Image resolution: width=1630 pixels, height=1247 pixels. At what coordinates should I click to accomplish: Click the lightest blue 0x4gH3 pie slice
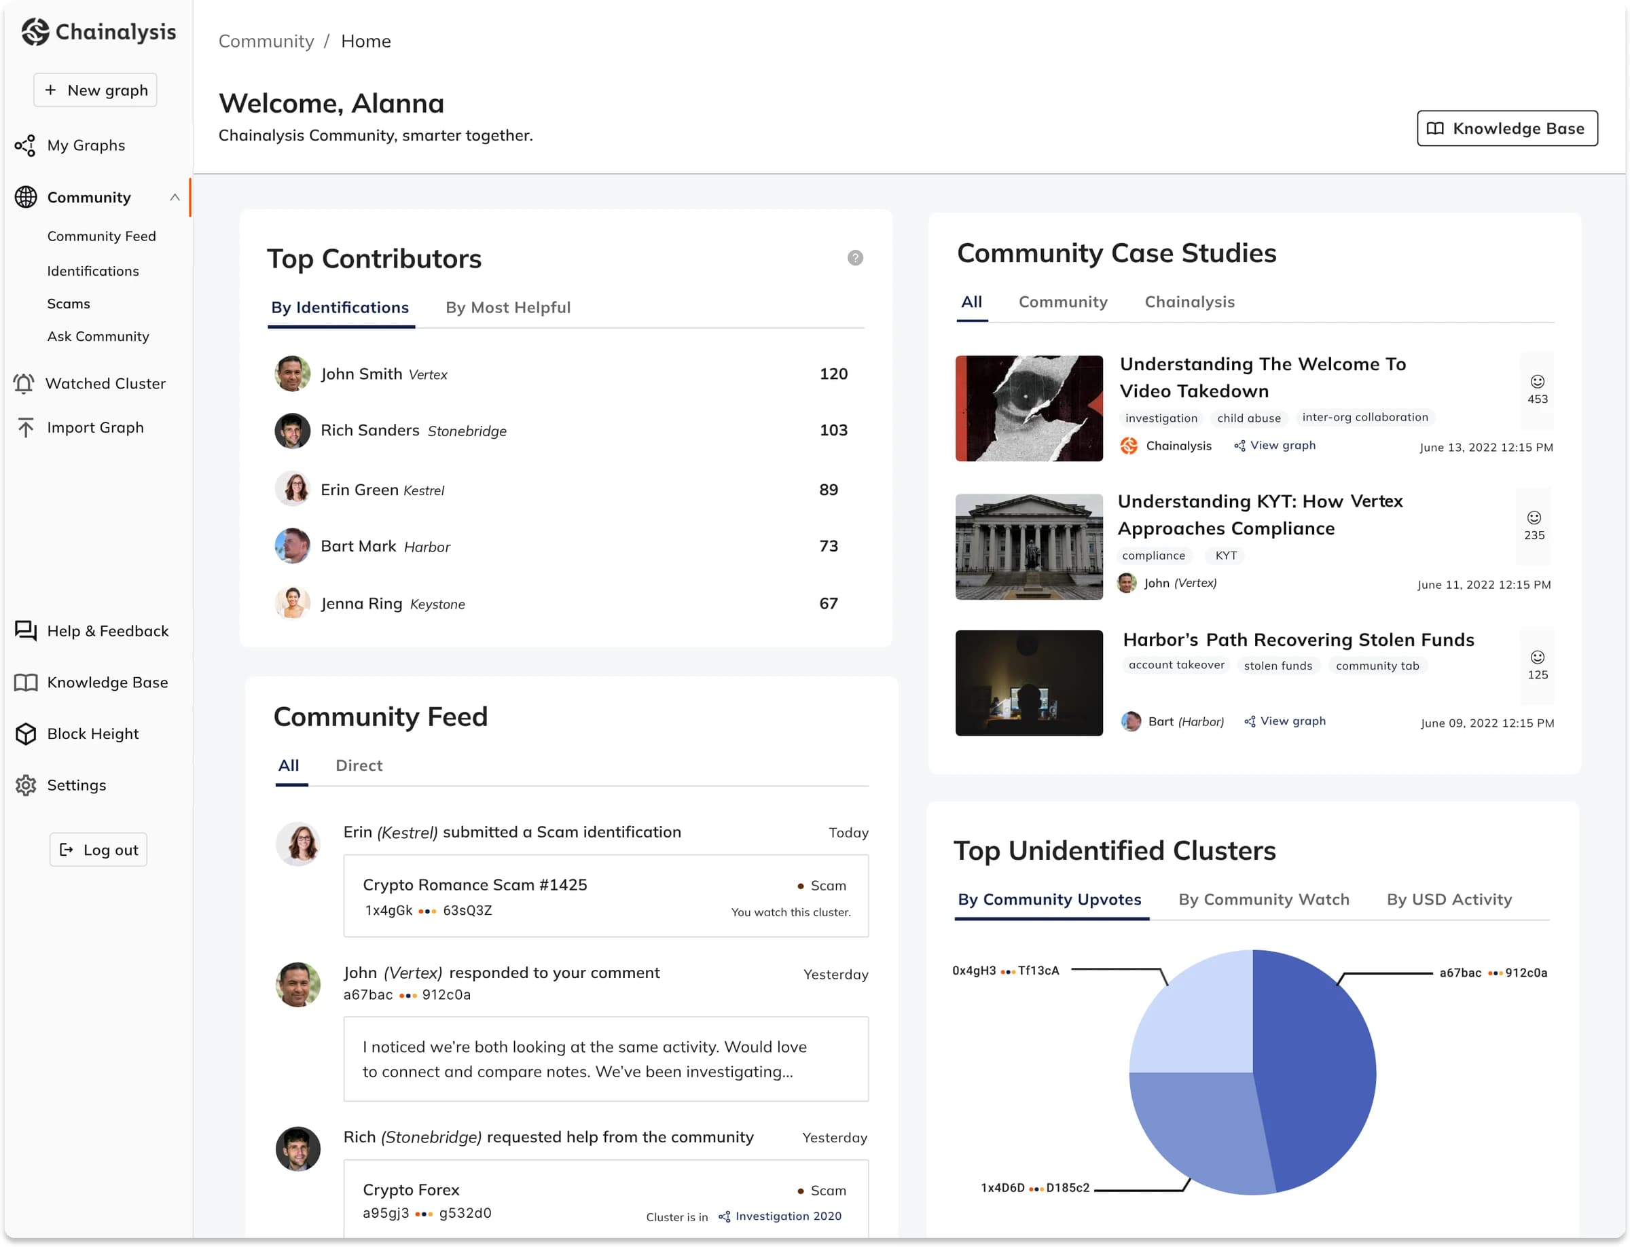pos(1202,1021)
